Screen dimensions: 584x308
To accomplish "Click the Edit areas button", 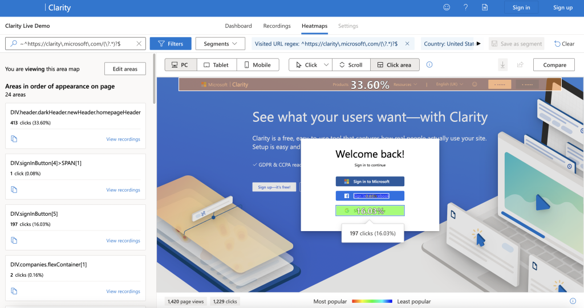I will (x=125, y=69).
